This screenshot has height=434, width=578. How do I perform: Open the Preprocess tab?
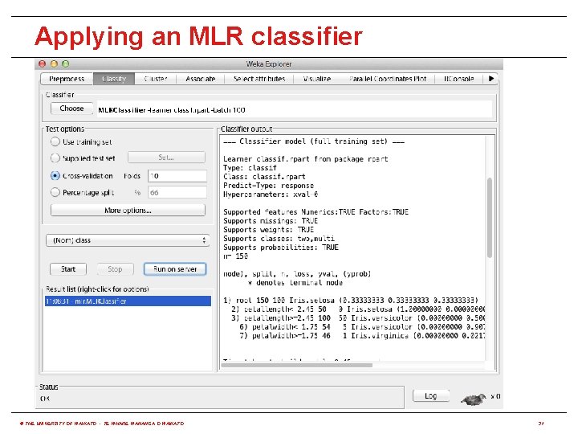[x=67, y=79]
